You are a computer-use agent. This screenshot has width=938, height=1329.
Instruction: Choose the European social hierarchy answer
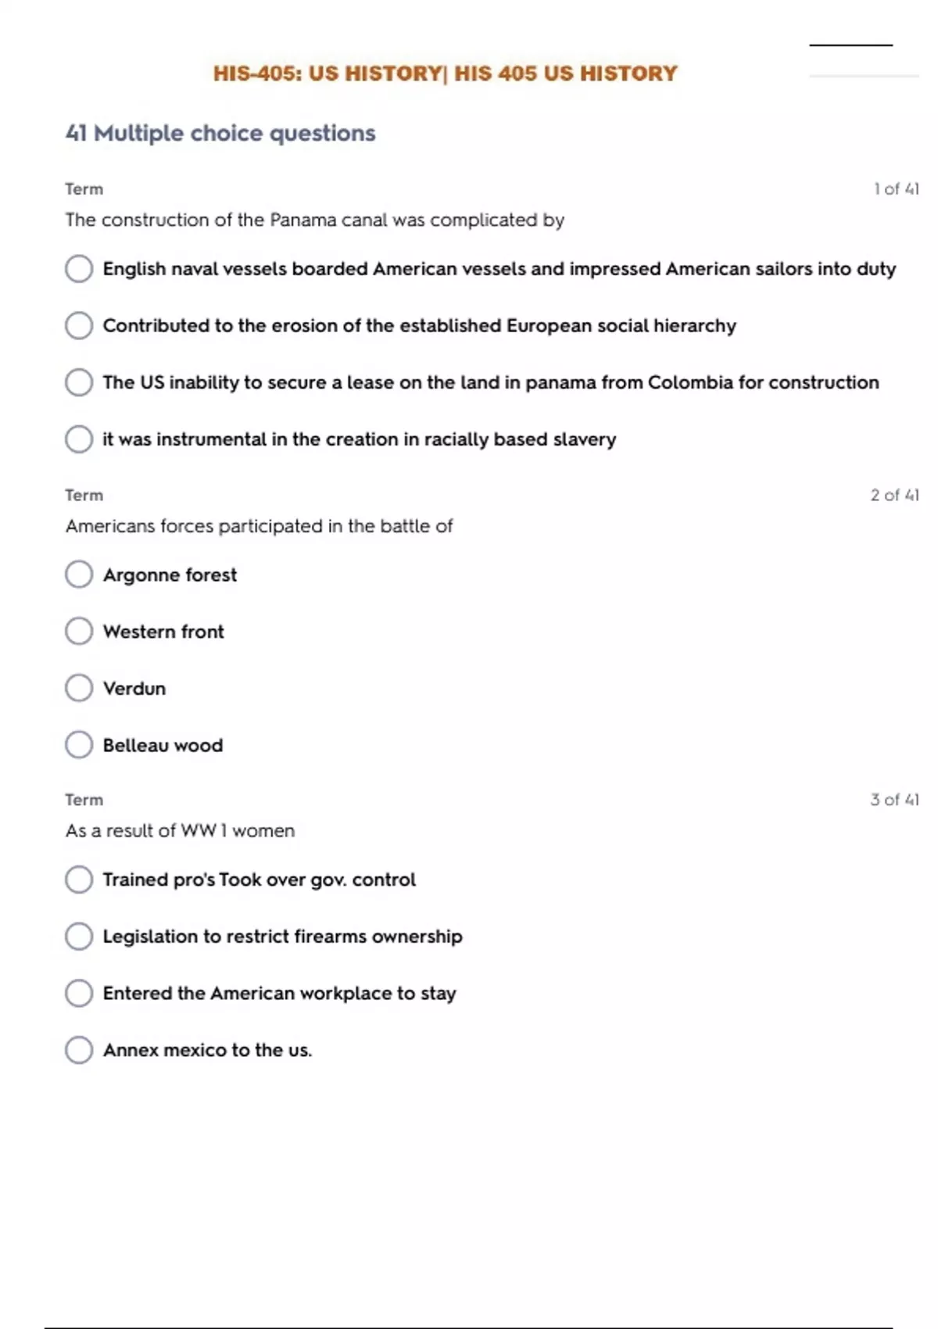(79, 326)
